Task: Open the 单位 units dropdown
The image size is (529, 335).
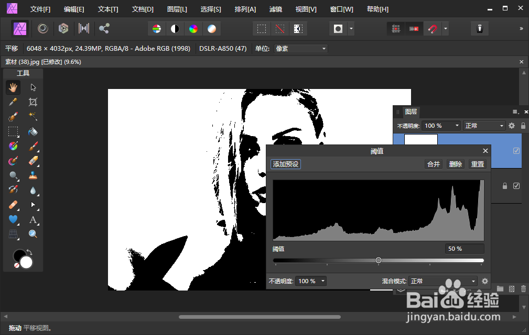Action: pyautogui.click(x=301, y=49)
